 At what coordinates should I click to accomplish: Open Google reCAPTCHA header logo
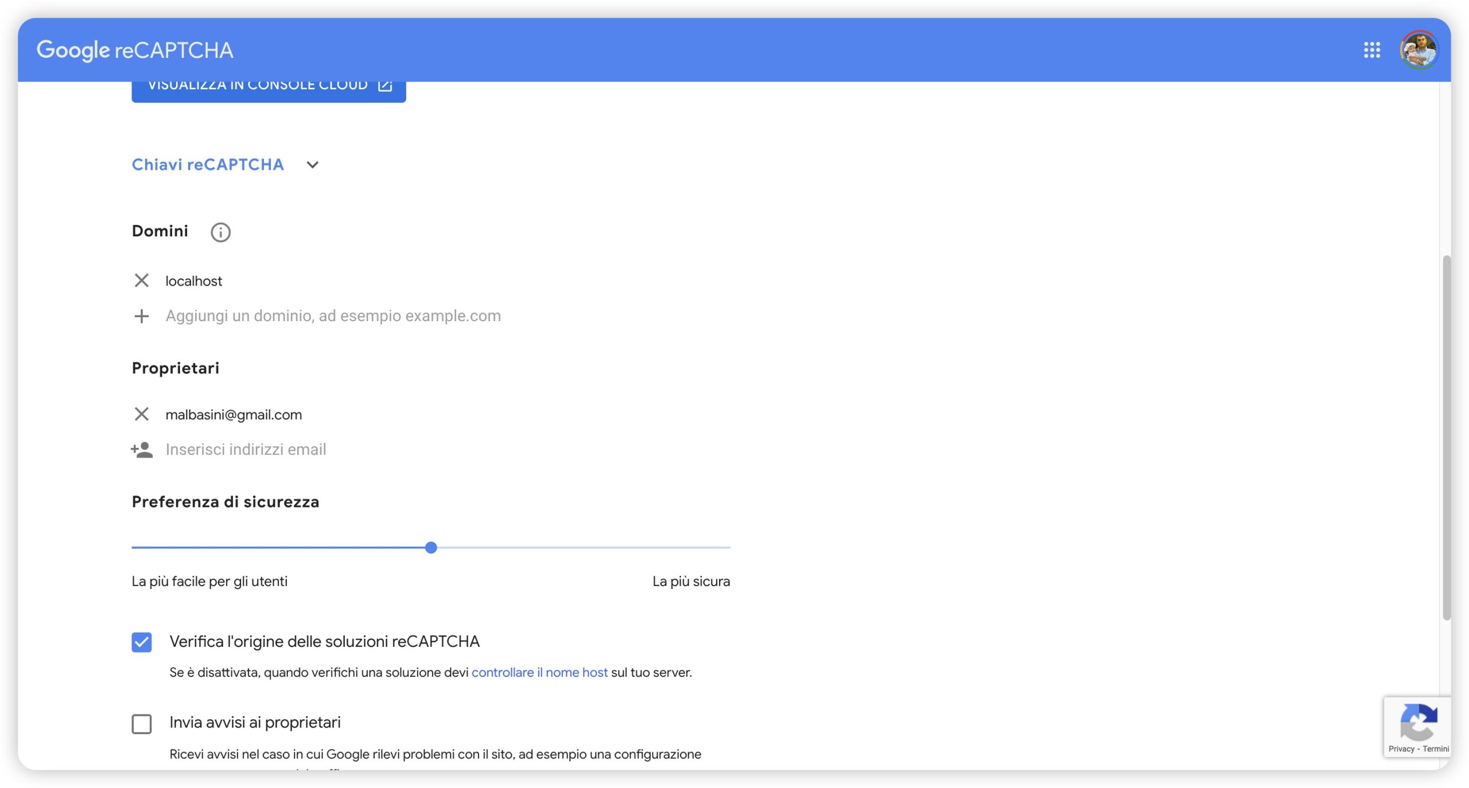point(135,50)
